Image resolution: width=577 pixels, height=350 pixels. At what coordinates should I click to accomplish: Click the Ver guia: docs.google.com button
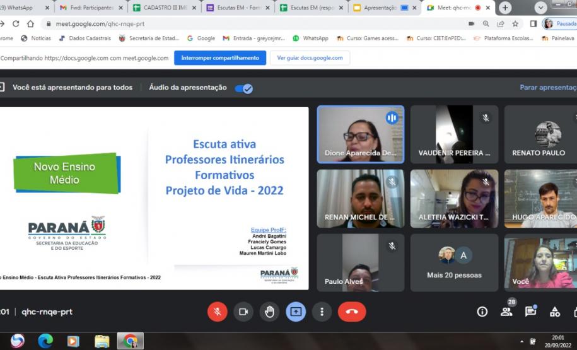310,58
